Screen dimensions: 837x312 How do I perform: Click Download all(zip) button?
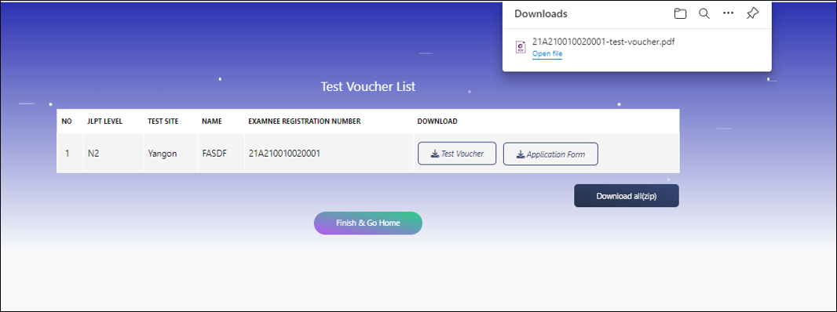click(626, 196)
